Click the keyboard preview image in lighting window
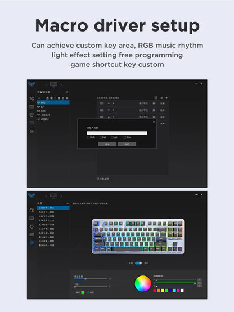The height and width of the screenshot is (312, 234). (138, 237)
